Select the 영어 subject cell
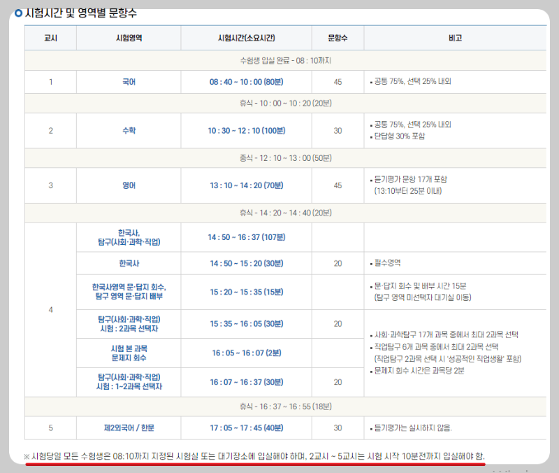The image size is (559, 473). [x=128, y=185]
